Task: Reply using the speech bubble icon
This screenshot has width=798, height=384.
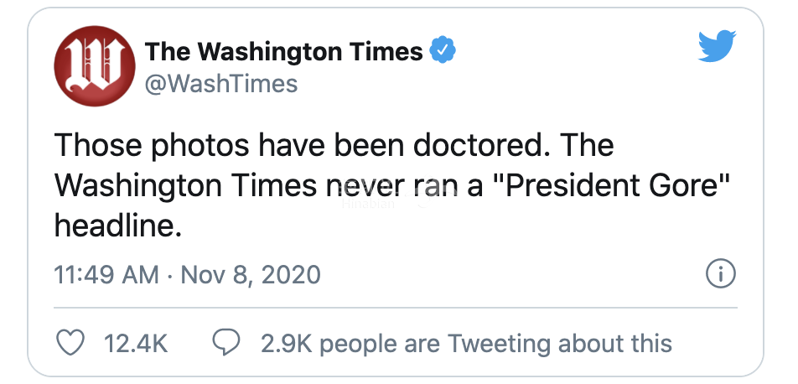Action: point(227,343)
